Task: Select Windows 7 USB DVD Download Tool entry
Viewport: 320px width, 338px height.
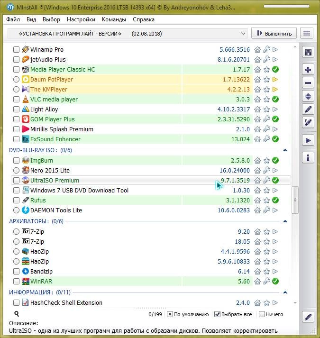Action: click(x=151, y=191)
